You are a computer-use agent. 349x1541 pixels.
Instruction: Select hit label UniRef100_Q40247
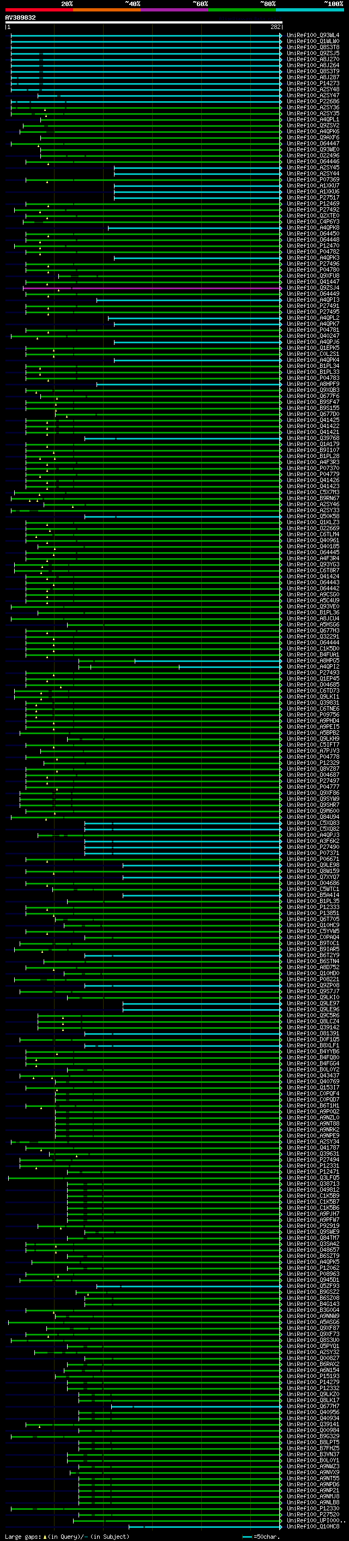(313, 336)
